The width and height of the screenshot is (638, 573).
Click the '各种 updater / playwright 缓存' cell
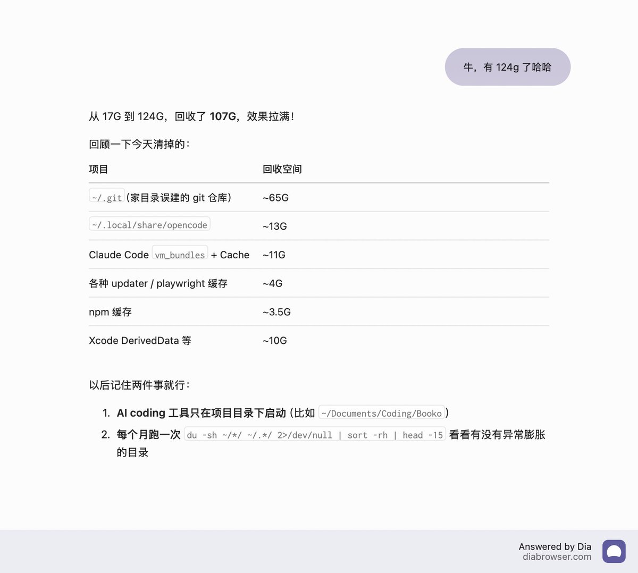click(158, 283)
